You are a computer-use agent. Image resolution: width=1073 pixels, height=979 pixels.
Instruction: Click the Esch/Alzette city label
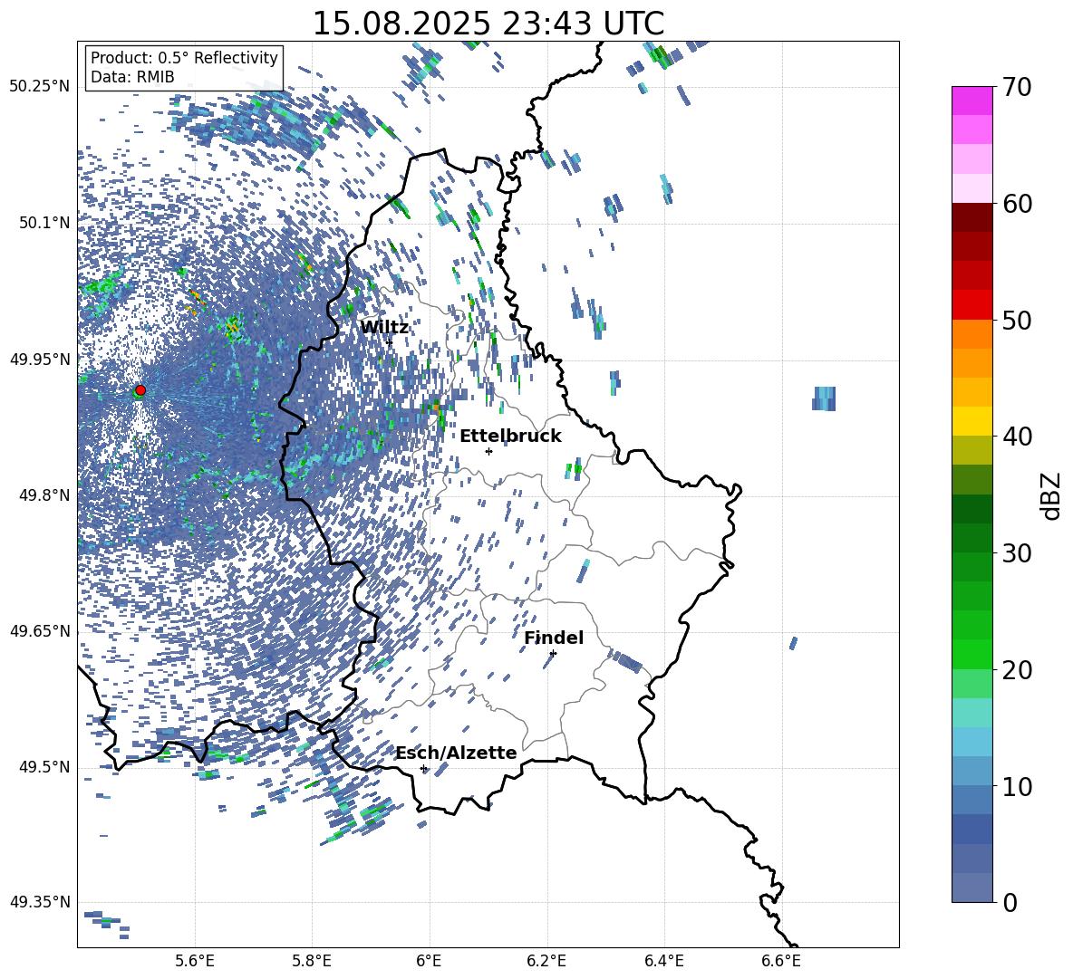pyautogui.click(x=457, y=753)
